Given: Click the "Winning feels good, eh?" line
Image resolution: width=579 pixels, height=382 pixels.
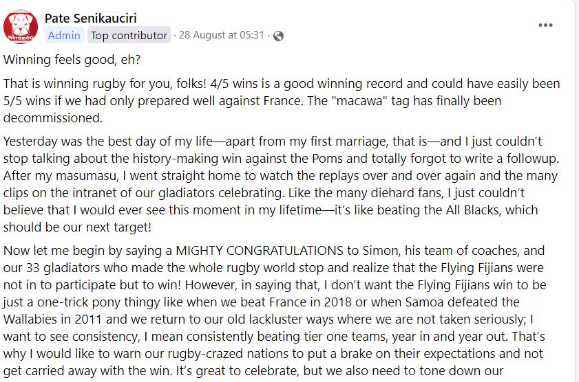Looking at the screenshot, I should [x=72, y=60].
